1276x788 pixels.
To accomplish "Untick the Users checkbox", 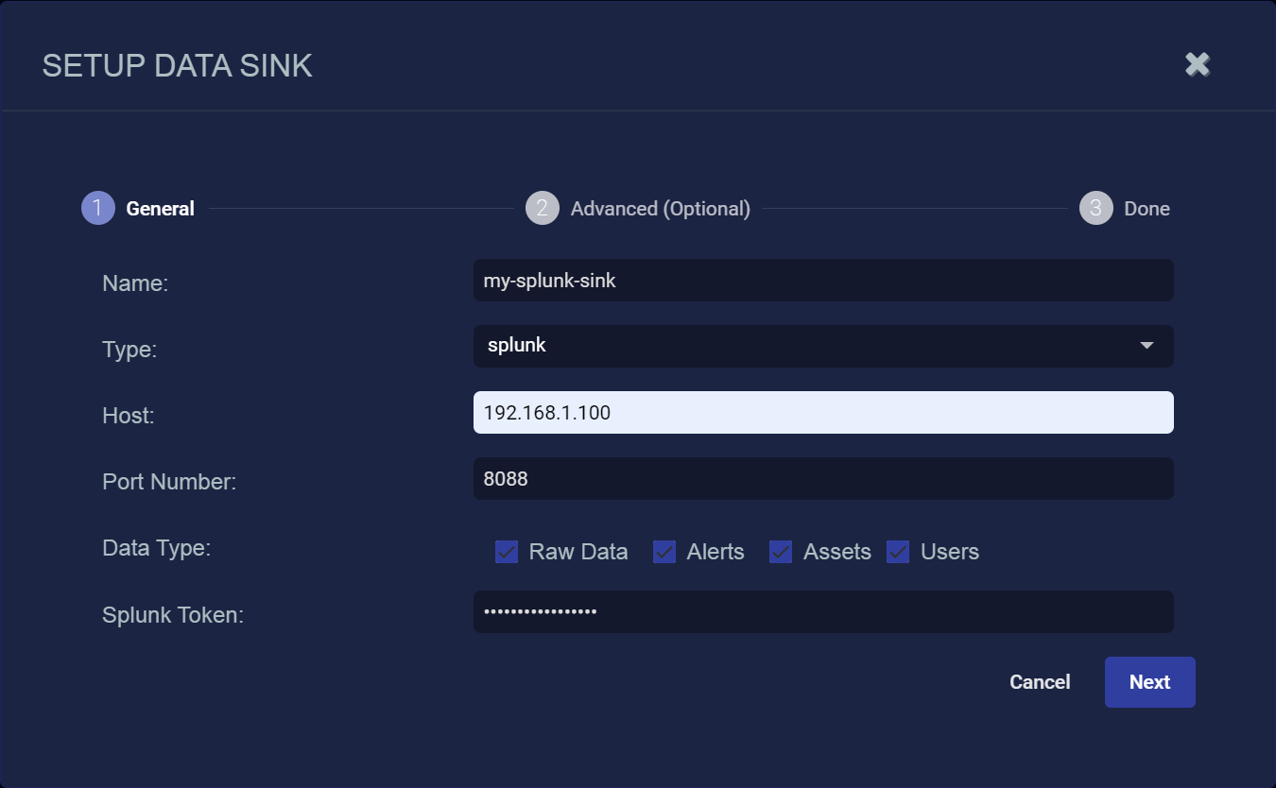I will (x=898, y=552).
